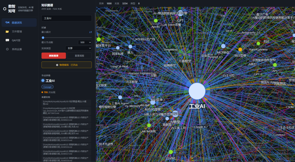Click the 类型 8 stat in top bar
The height and width of the screenshot is (162, 295).
pos(135,3)
